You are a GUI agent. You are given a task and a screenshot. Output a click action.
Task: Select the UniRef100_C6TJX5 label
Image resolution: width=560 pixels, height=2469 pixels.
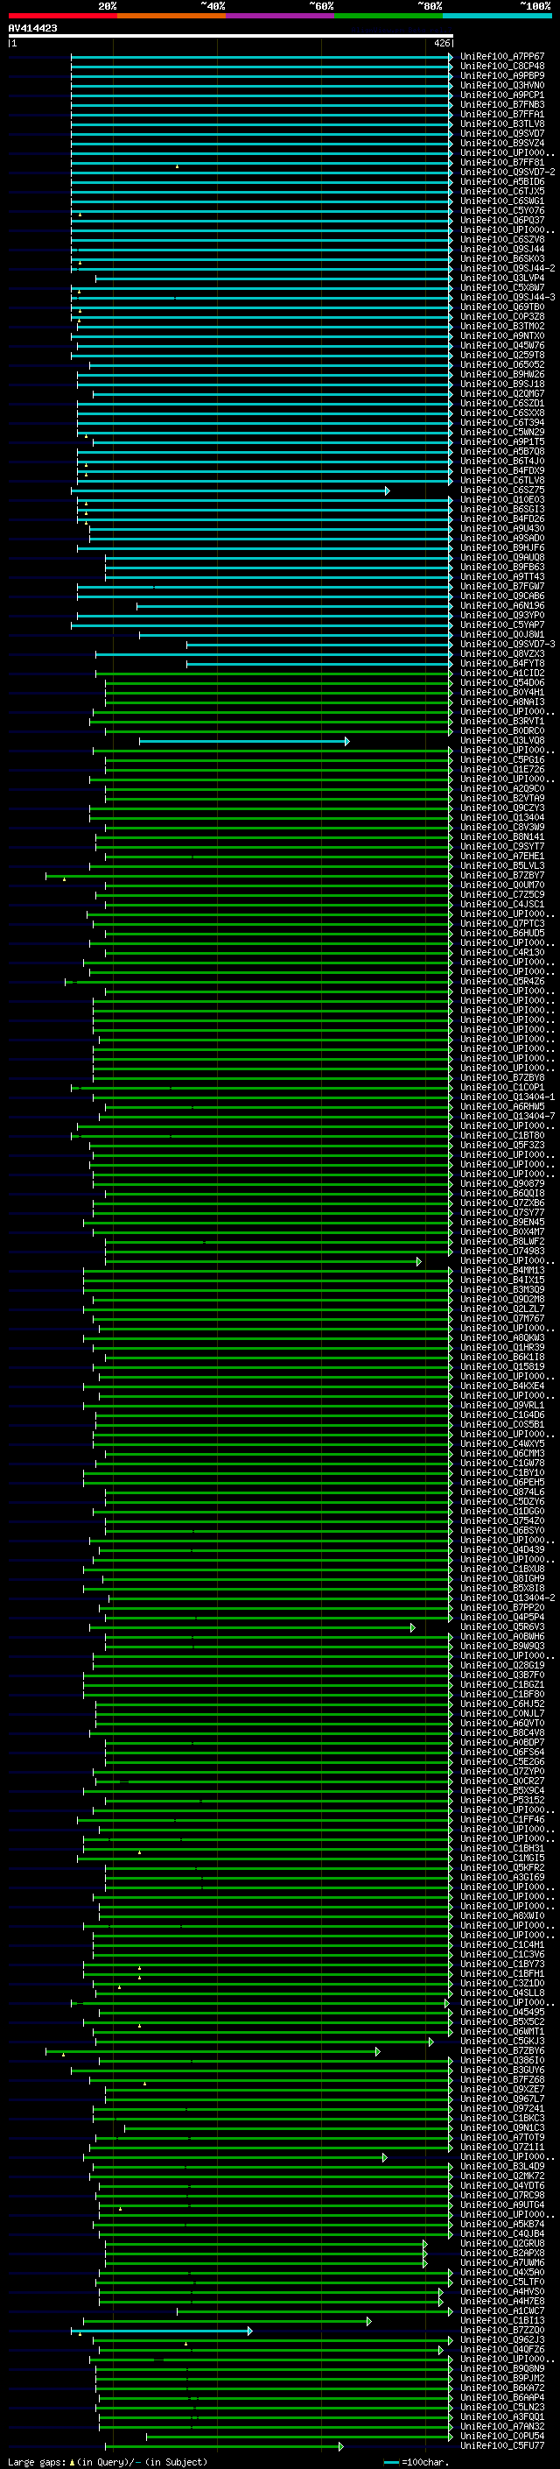click(501, 192)
